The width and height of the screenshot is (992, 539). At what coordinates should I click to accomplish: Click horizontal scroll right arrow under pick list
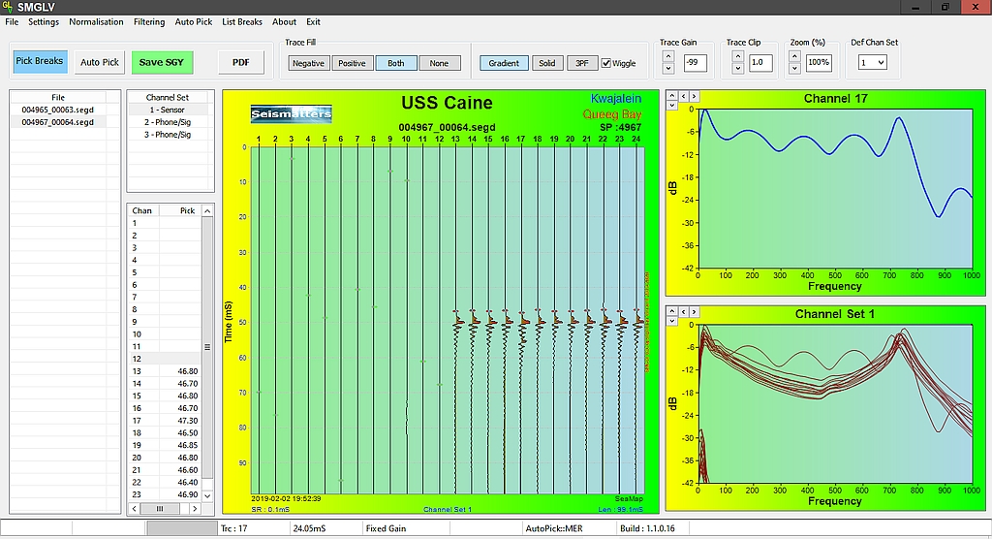(195, 509)
